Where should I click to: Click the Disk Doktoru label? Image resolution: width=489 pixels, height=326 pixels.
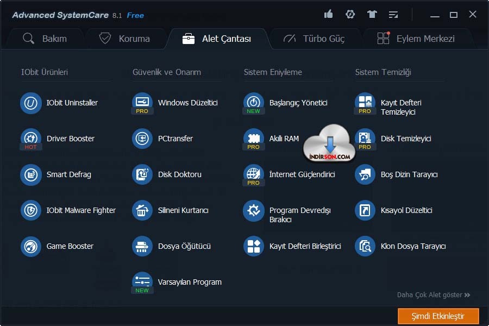[180, 175]
